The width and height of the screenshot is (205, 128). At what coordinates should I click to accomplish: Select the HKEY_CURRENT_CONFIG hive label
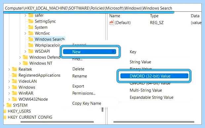click(x=30, y=117)
